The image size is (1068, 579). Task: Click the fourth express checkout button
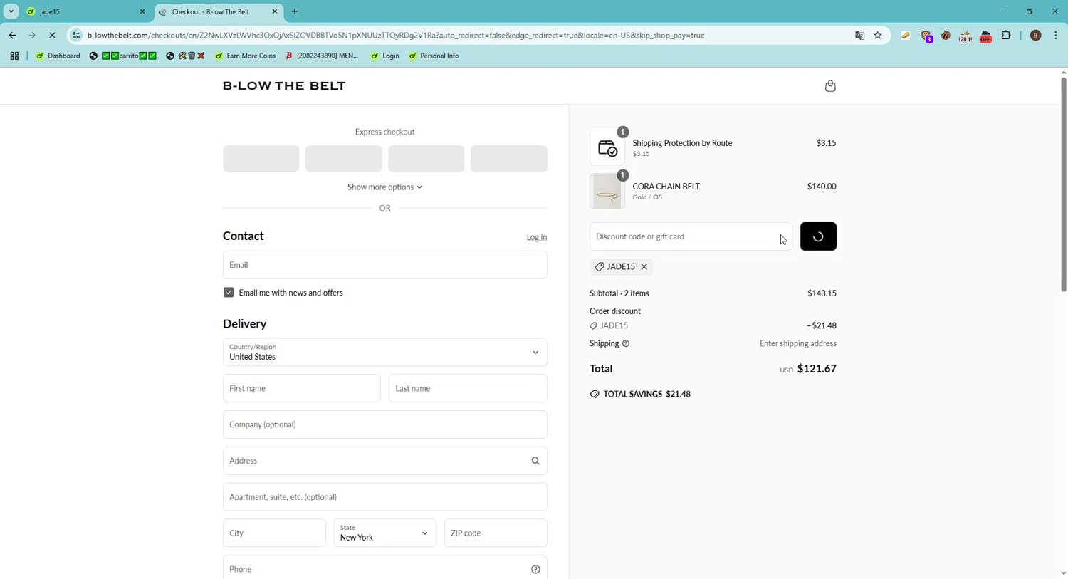[508, 159]
